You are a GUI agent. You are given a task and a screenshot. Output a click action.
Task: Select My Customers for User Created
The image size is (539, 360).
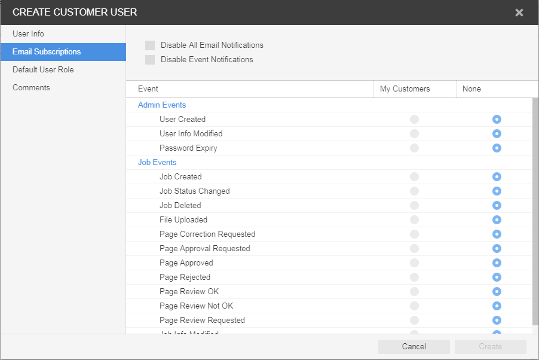pyautogui.click(x=414, y=120)
